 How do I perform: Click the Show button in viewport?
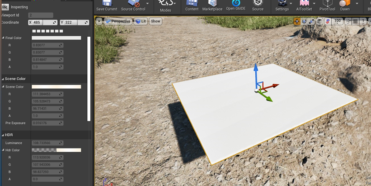155,21
